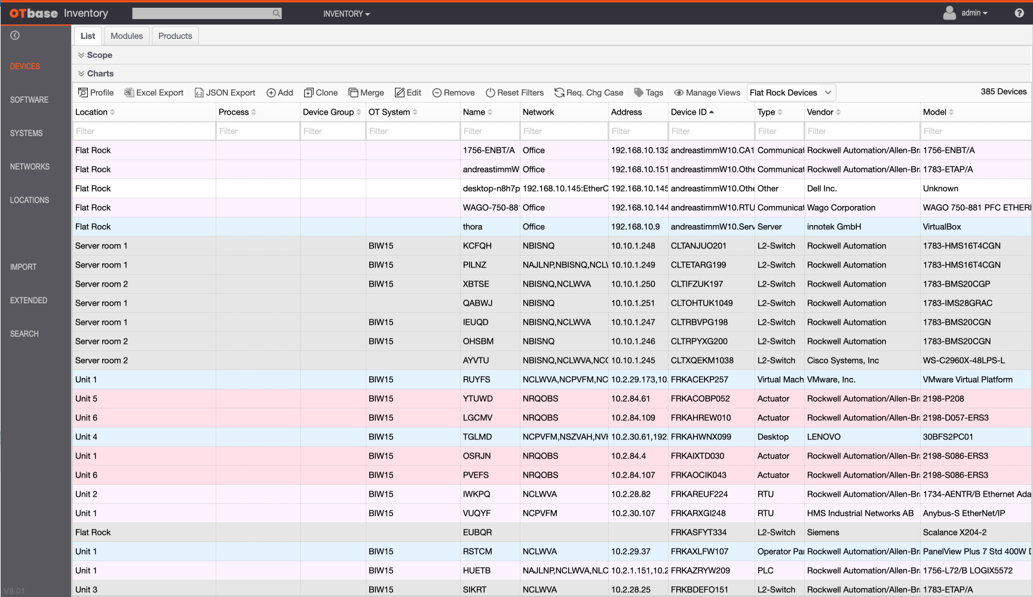Click the top search input field
Screen dimensions: 1033x597
click(x=202, y=13)
